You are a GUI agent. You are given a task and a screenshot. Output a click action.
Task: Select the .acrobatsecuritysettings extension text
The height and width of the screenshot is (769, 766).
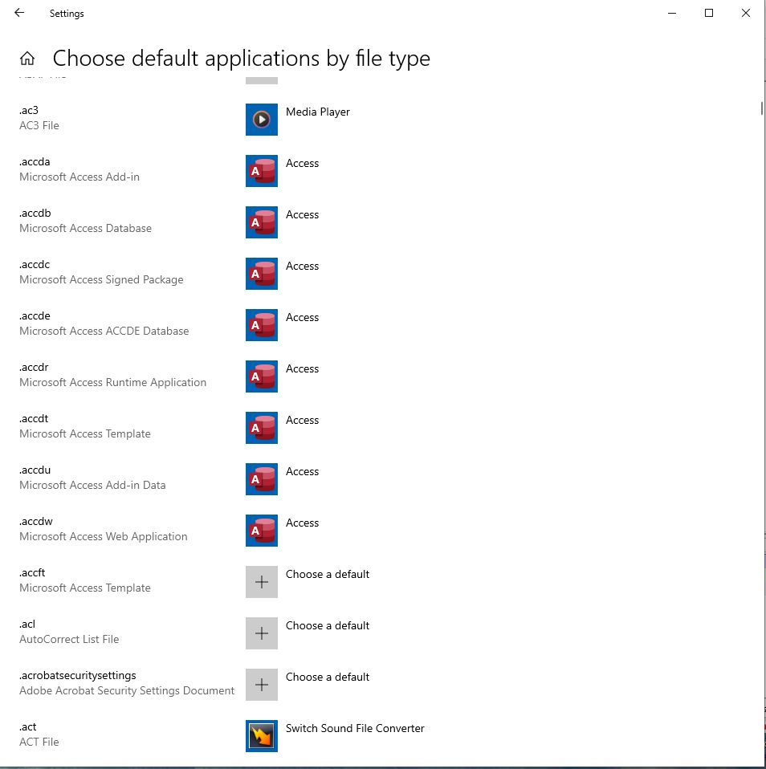[78, 676]
